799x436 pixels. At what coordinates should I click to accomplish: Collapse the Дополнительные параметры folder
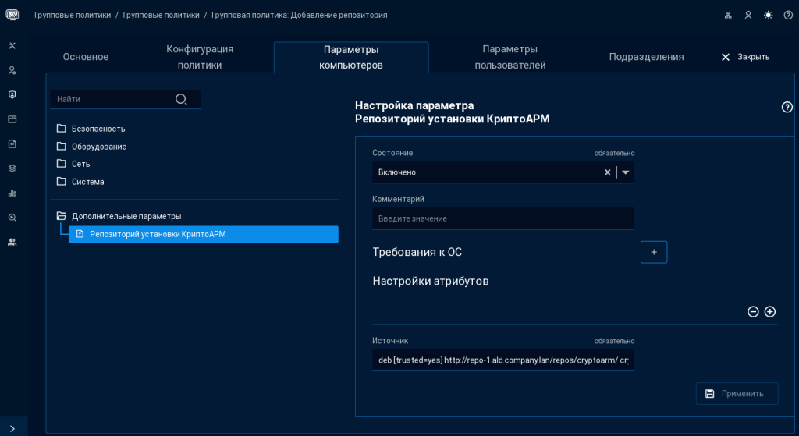pos(62,216)
